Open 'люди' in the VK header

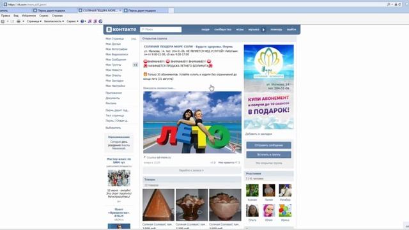point(205,29)
